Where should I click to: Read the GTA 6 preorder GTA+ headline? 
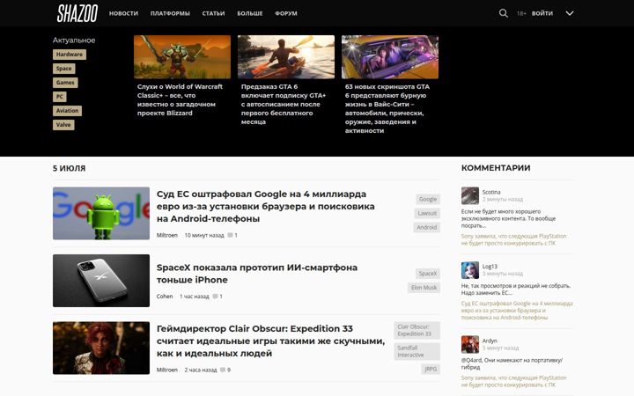click(284, 104)
